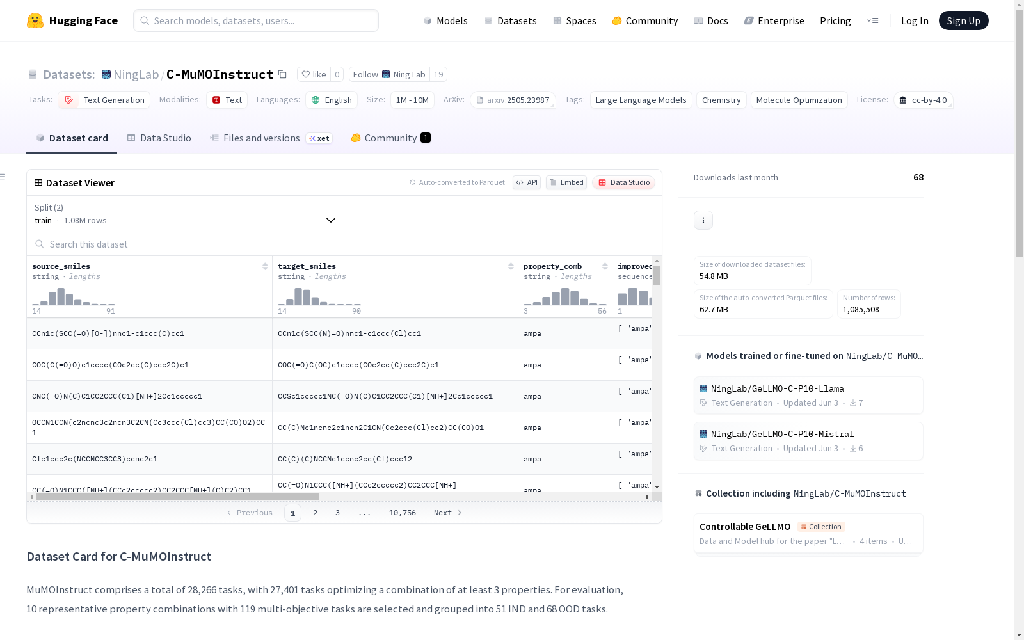Click the Sign Up button
1024x640 pixels.
(964, 20)
